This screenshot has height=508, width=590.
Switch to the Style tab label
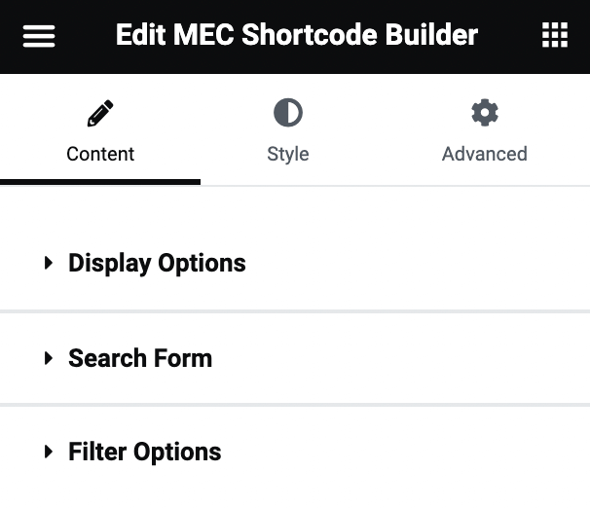pyautogui.click(x=288, y=154)
